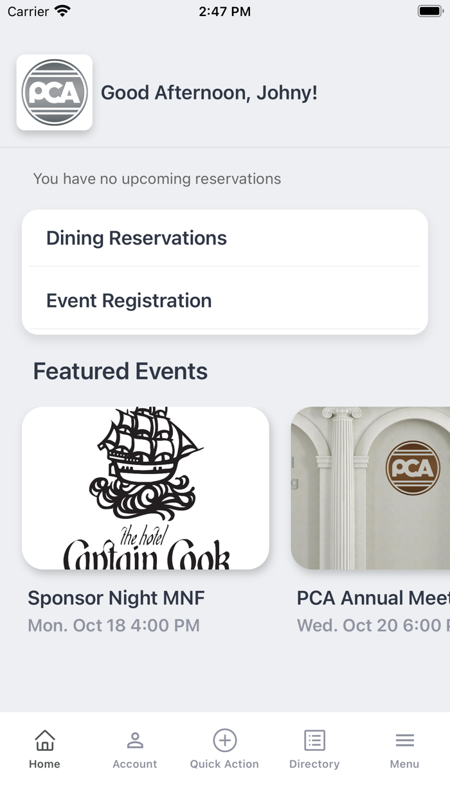Tap the battery indicator
Viewport: 450px width, 799px height.
[x=428, y=10]
